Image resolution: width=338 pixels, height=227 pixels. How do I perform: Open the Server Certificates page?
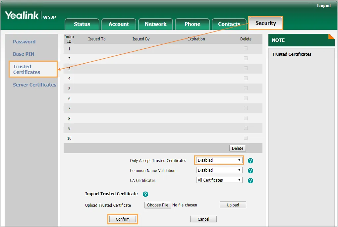34,85
